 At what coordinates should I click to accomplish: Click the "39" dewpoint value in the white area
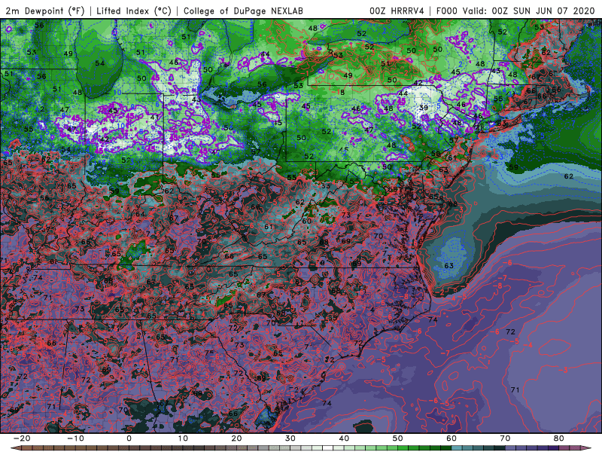click(424, 108)
